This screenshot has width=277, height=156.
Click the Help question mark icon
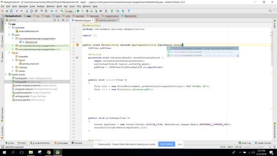(129, 11)
